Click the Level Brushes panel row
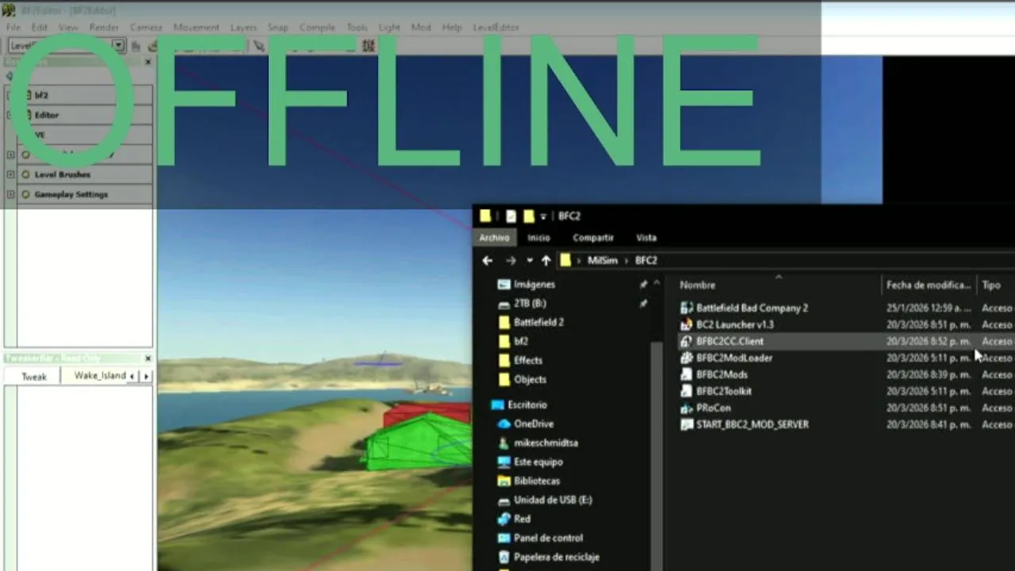Screen dimensions: 1015x571 click(85, 174)
